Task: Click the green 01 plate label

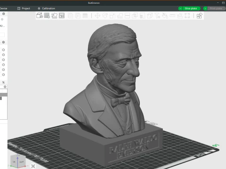Action: pyautogui.click(x=216, y=146)
